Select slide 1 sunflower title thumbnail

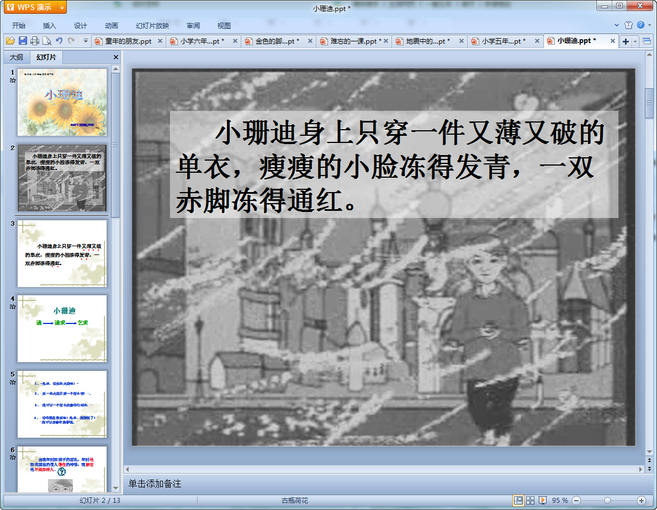point(62,103)
